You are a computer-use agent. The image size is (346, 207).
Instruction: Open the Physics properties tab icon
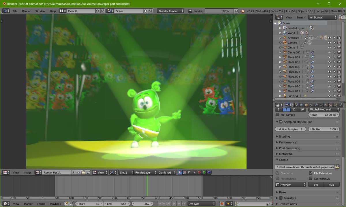coord(340,105)
